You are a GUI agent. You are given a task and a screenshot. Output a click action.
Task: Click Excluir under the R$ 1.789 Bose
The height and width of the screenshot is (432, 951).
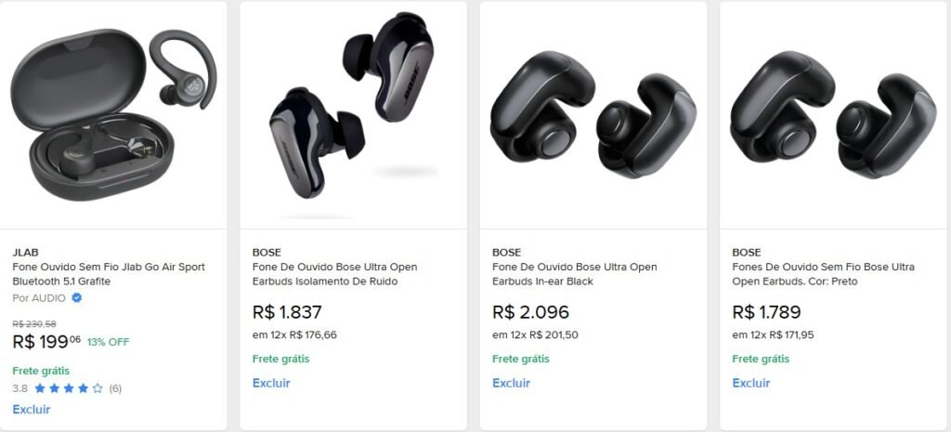click(751, 383)
